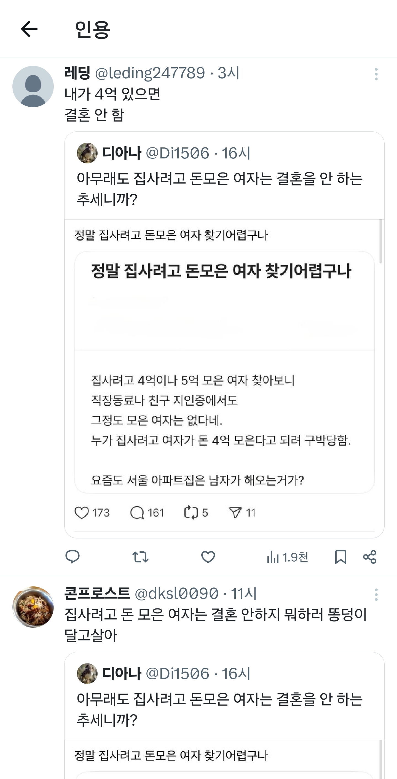The image size is (397, 779).
Task: Like 레딩's post with the heart
Action: 208,557
